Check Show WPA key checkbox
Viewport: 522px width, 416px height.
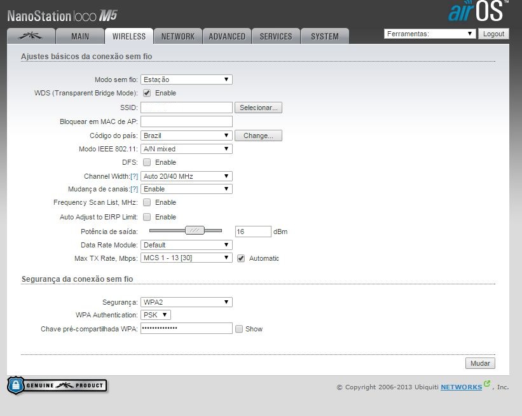pos(239,329)
